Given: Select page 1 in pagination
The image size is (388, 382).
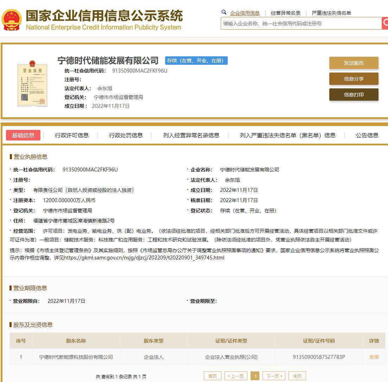Looking at the screenshot, I should click(256, 376).
